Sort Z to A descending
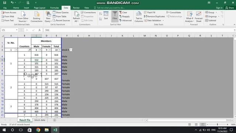The width and height of the screenshot is (236, 133). pos(101,19)
